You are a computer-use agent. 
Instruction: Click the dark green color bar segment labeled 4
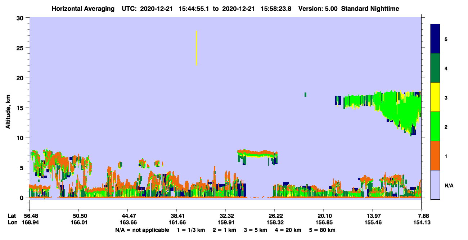pos(435,68)
